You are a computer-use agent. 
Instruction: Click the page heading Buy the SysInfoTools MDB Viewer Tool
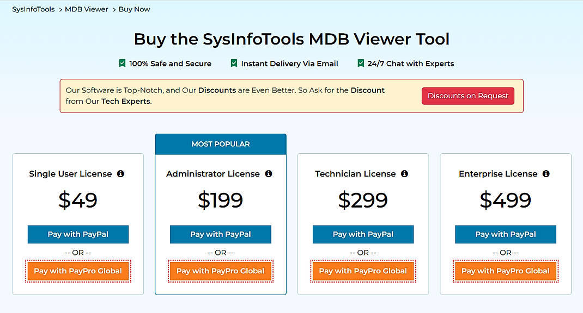pos(291,39)
